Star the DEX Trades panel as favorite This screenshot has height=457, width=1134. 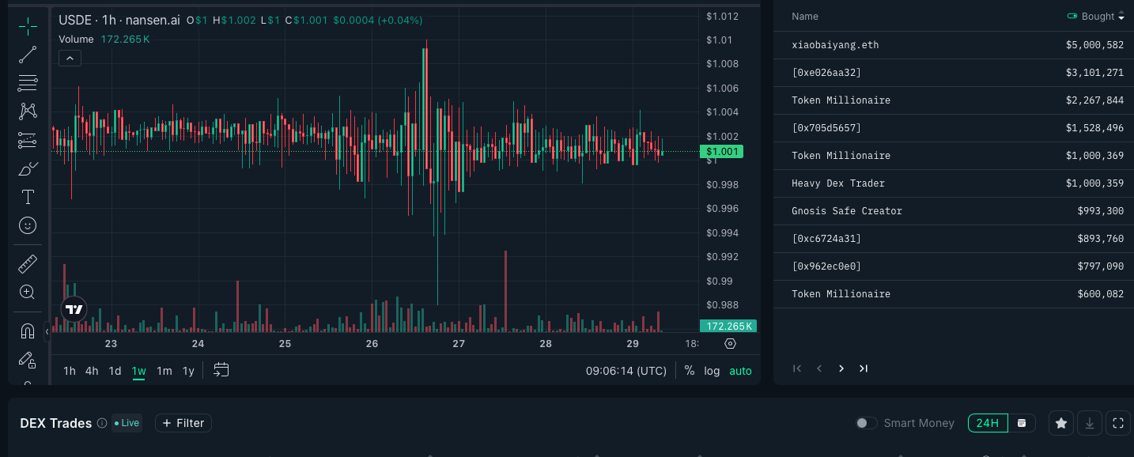pos(1061,423)
